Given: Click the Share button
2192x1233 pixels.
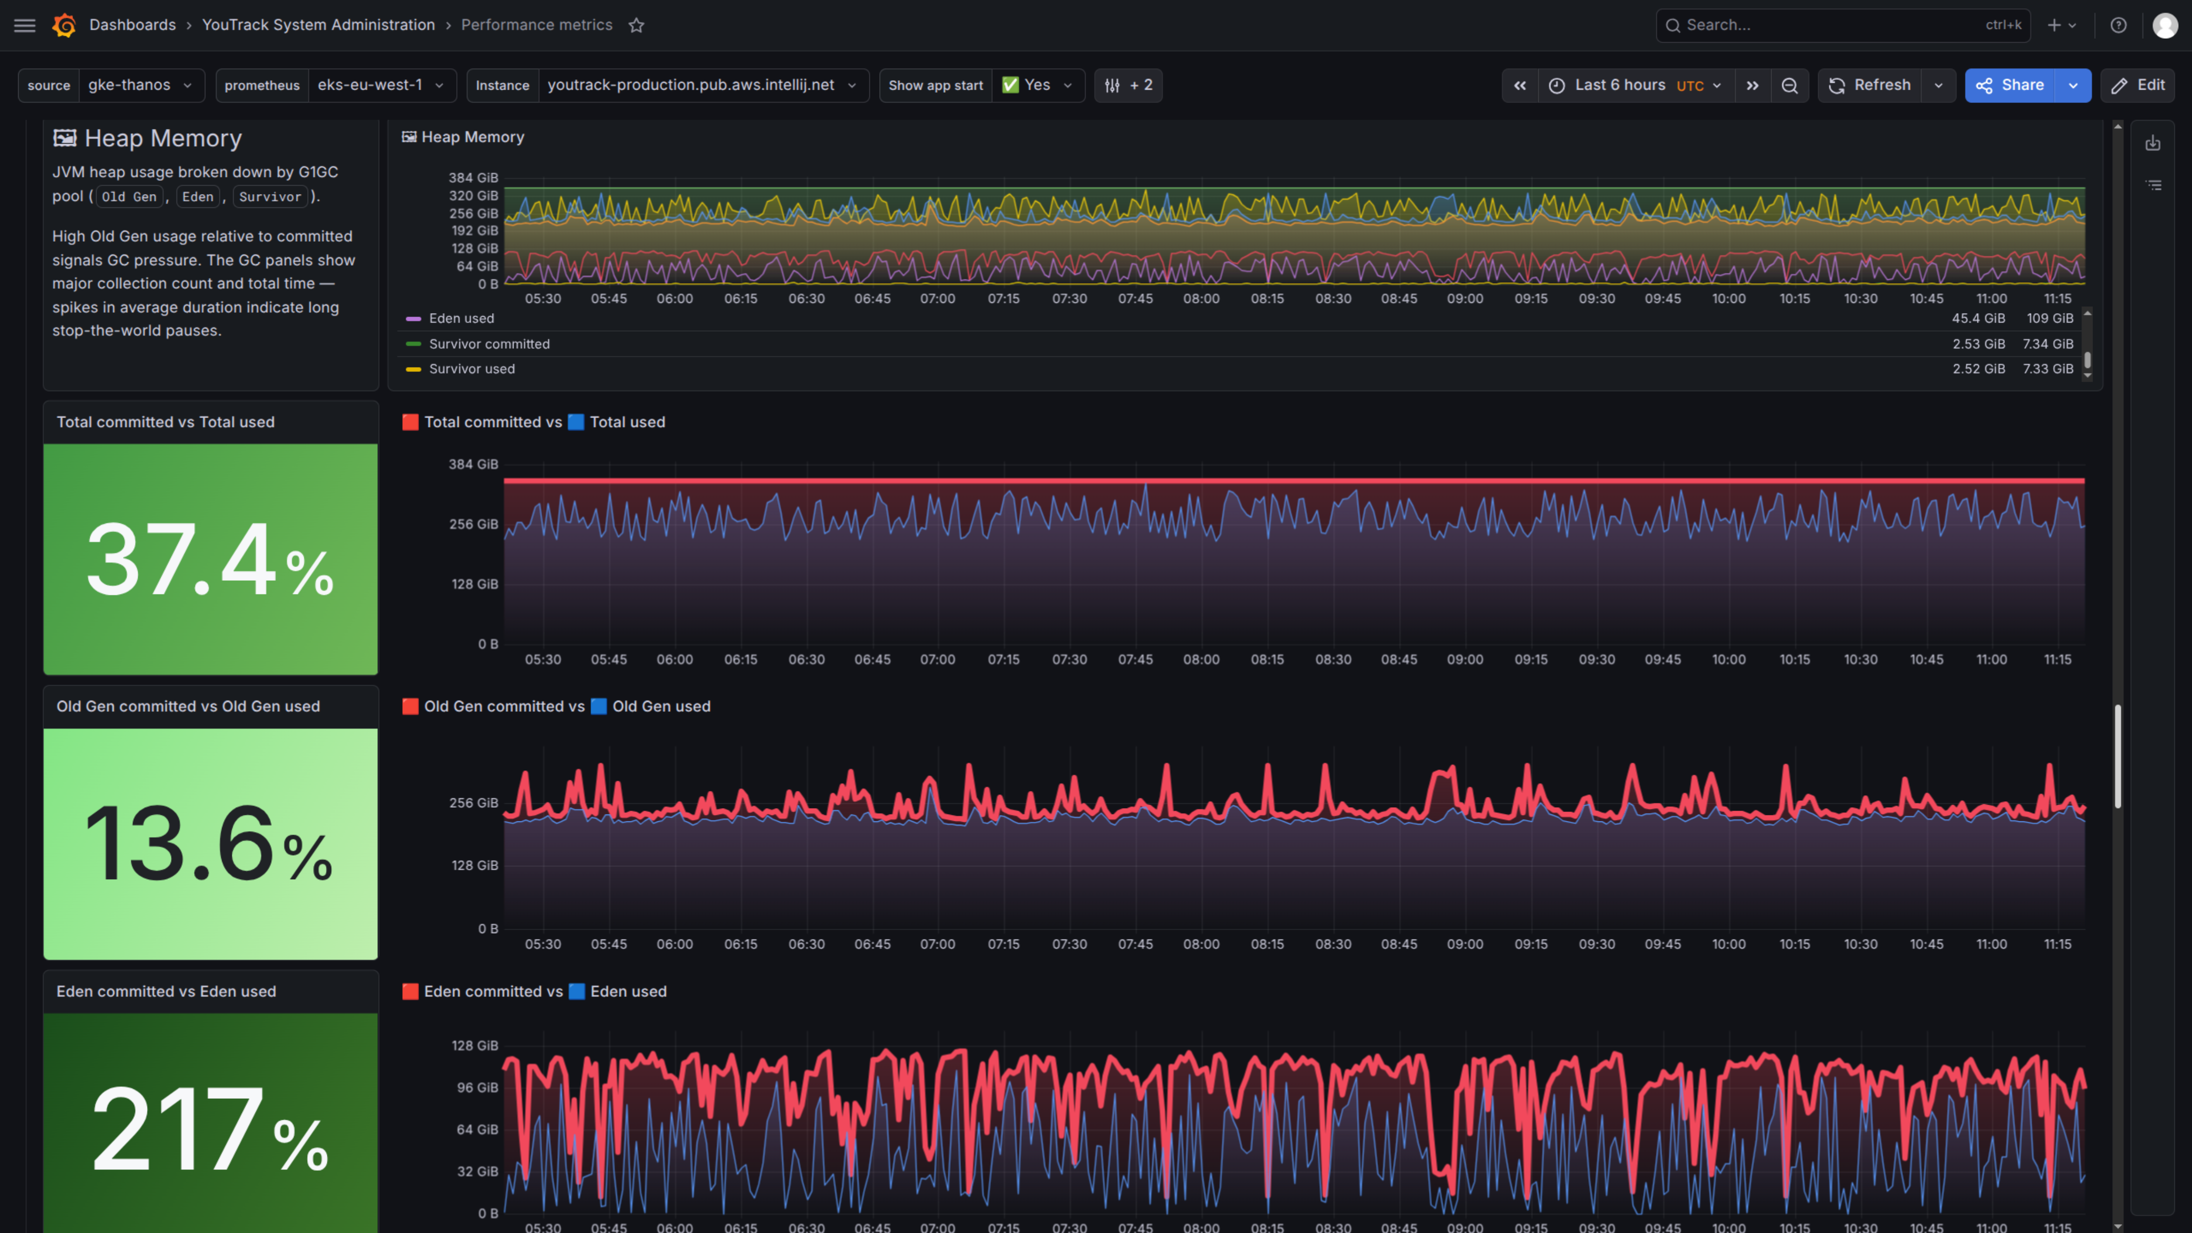Looking at the screenshot, I should pyautogui.click(x=2010, y=85).
